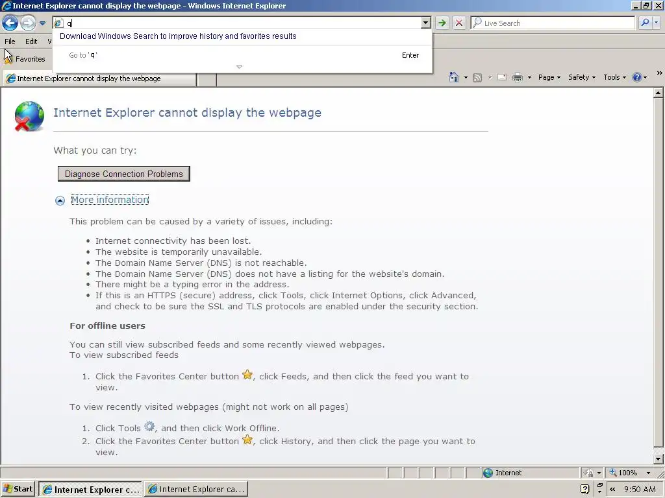Click Diagnose Connection Problems button
This screenshot has width=665, height=498.
(x=124, y=174)
